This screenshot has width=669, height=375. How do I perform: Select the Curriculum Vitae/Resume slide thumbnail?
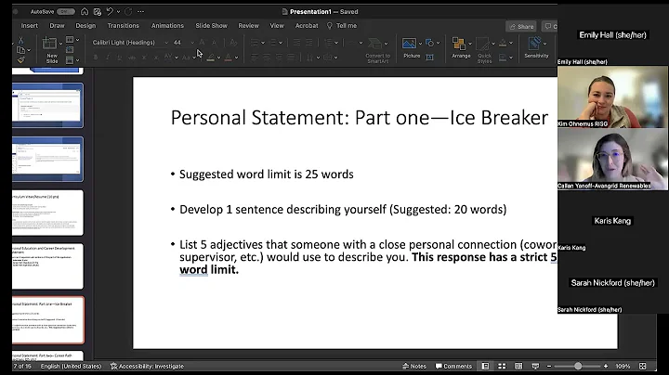coord(47,213)
